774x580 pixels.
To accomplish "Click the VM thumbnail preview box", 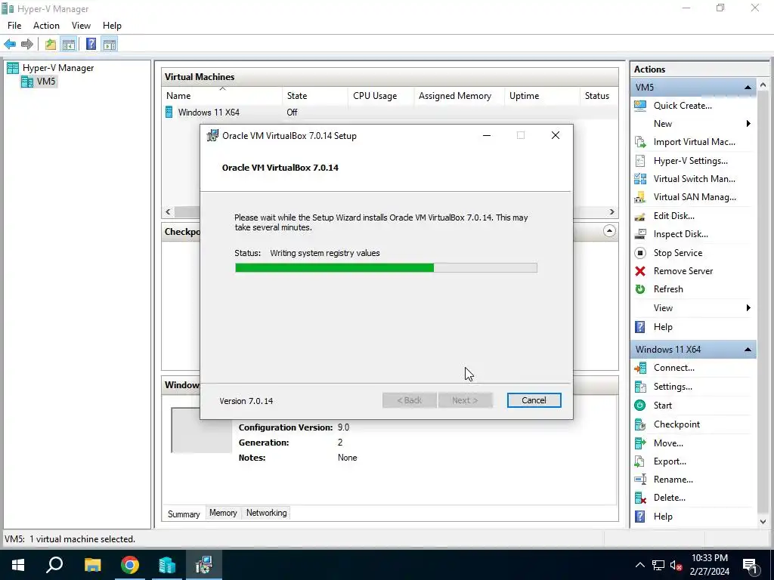I will (201, 436).
